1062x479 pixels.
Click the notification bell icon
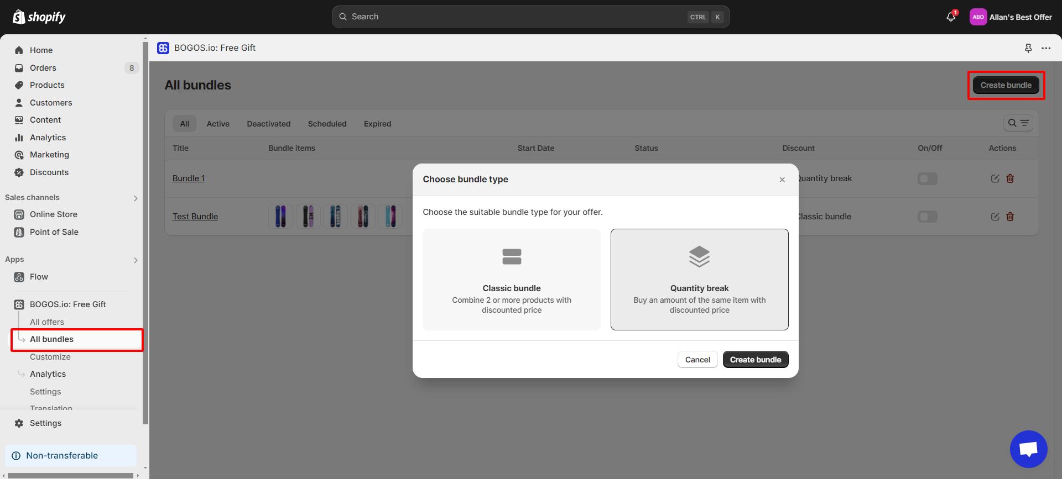tap(950, 17)
